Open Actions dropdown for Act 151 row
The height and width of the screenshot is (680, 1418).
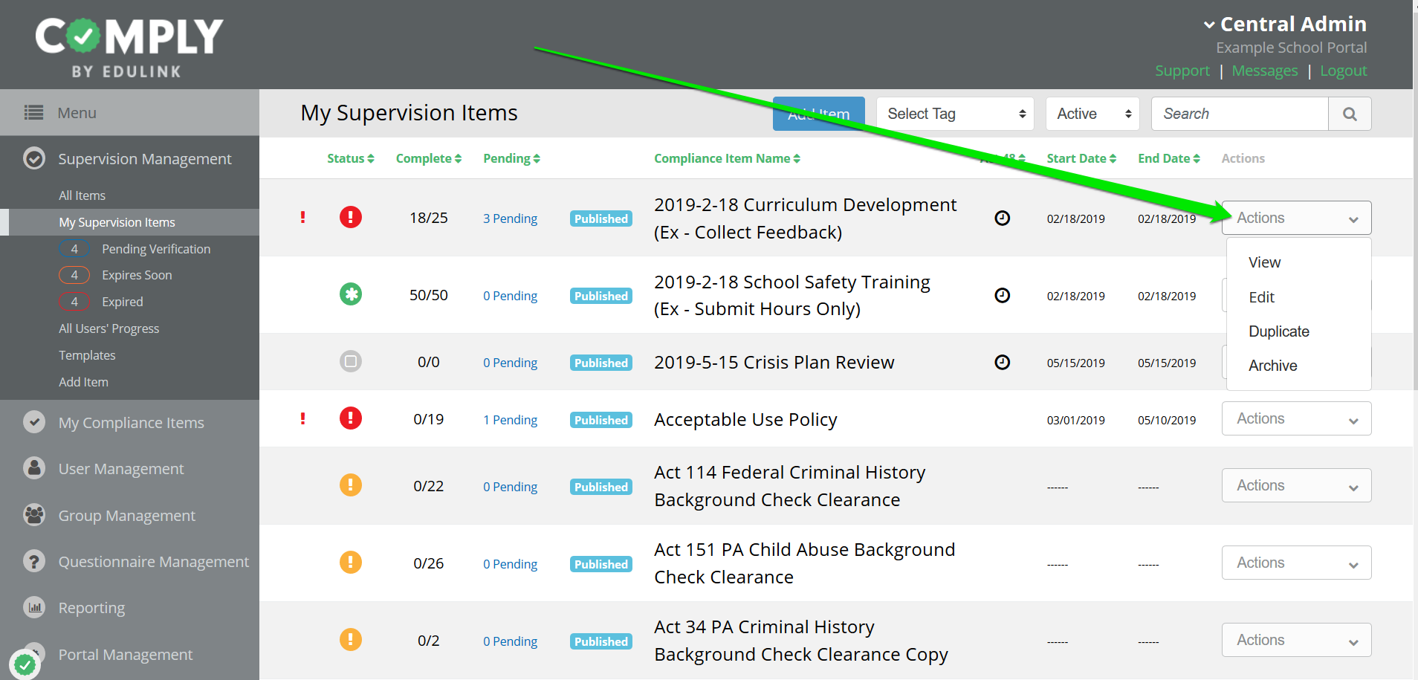click(x=1296, y=563)
